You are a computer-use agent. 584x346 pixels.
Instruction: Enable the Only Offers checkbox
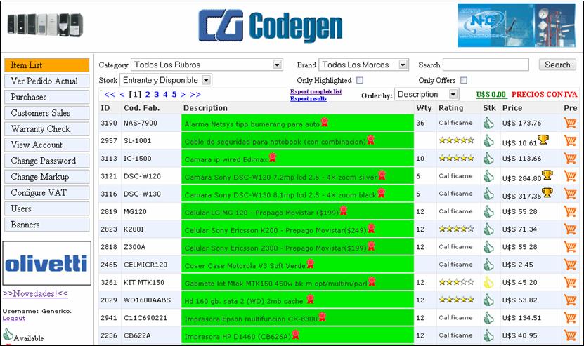(464, 81)
